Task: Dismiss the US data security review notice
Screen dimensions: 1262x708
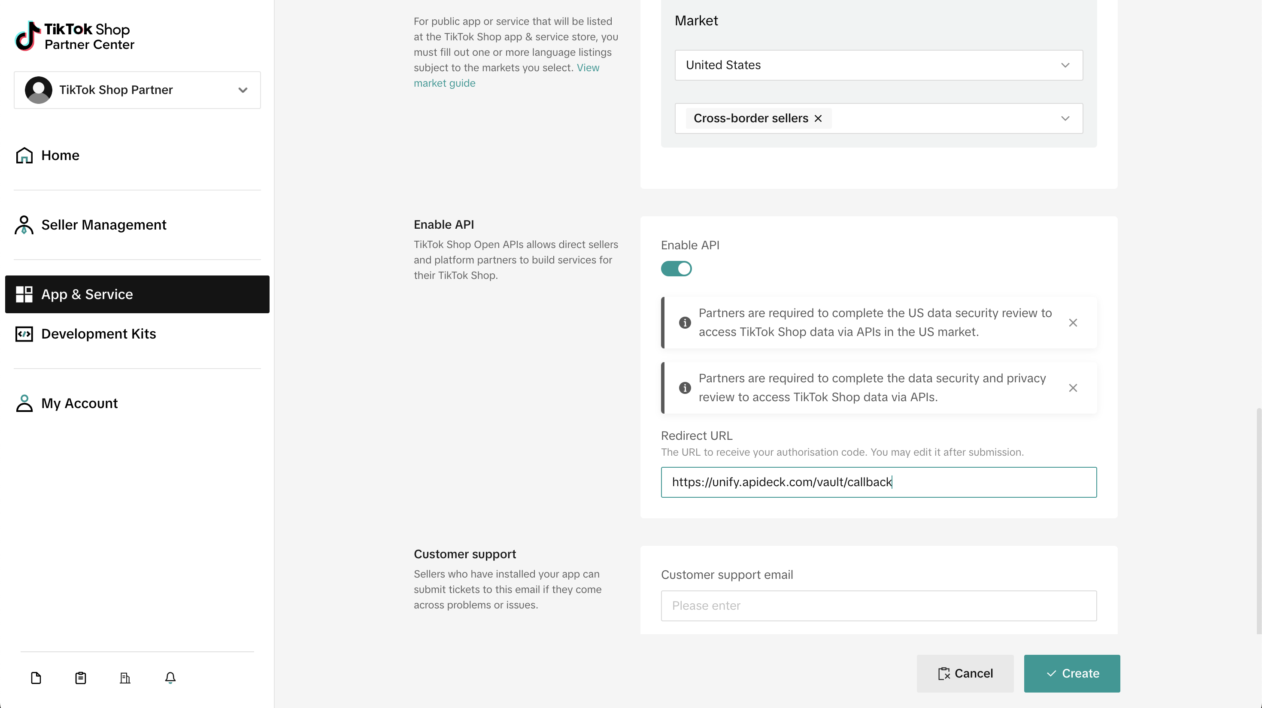Action: click(x=1073, y=323)
